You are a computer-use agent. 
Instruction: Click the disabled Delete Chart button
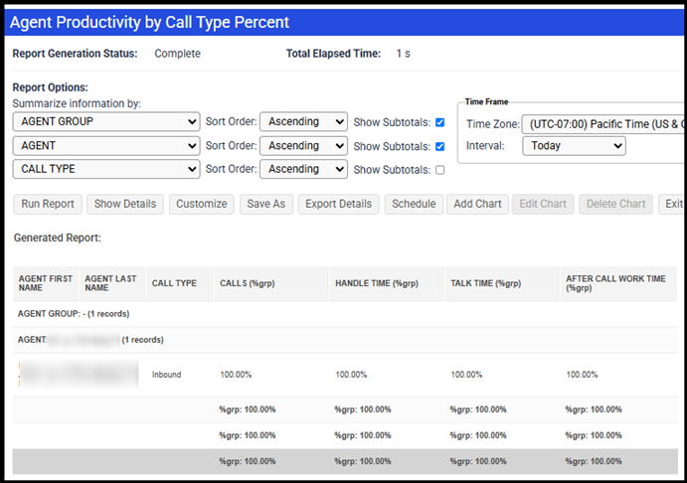(615, 204)
